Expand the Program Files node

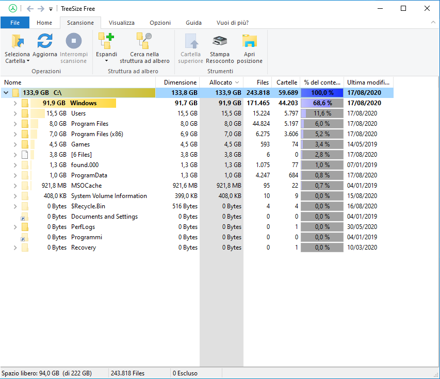tap(15, 124)
